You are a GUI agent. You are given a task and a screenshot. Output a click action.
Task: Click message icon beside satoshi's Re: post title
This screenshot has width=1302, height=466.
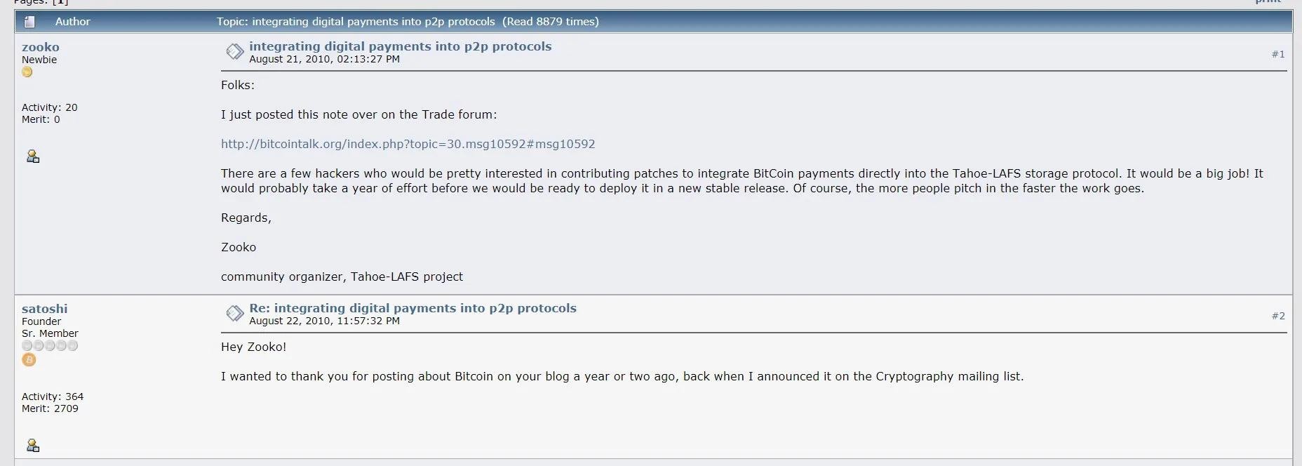(234, 313)
